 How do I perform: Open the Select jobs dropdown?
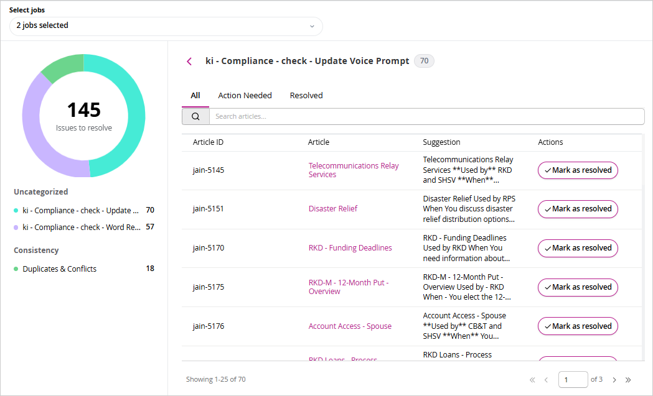click(x=166, y=25)
